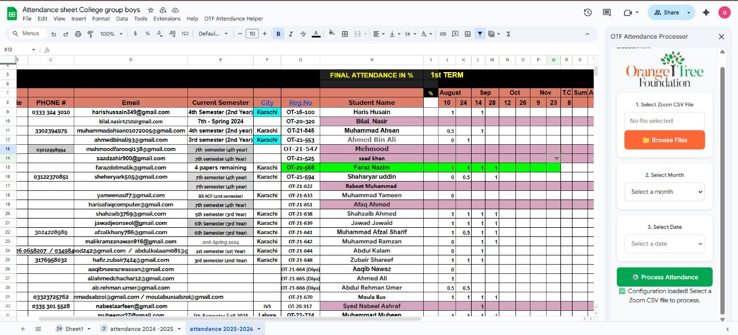
Task: Click the Print icon
Action: (x=77, y=34)
